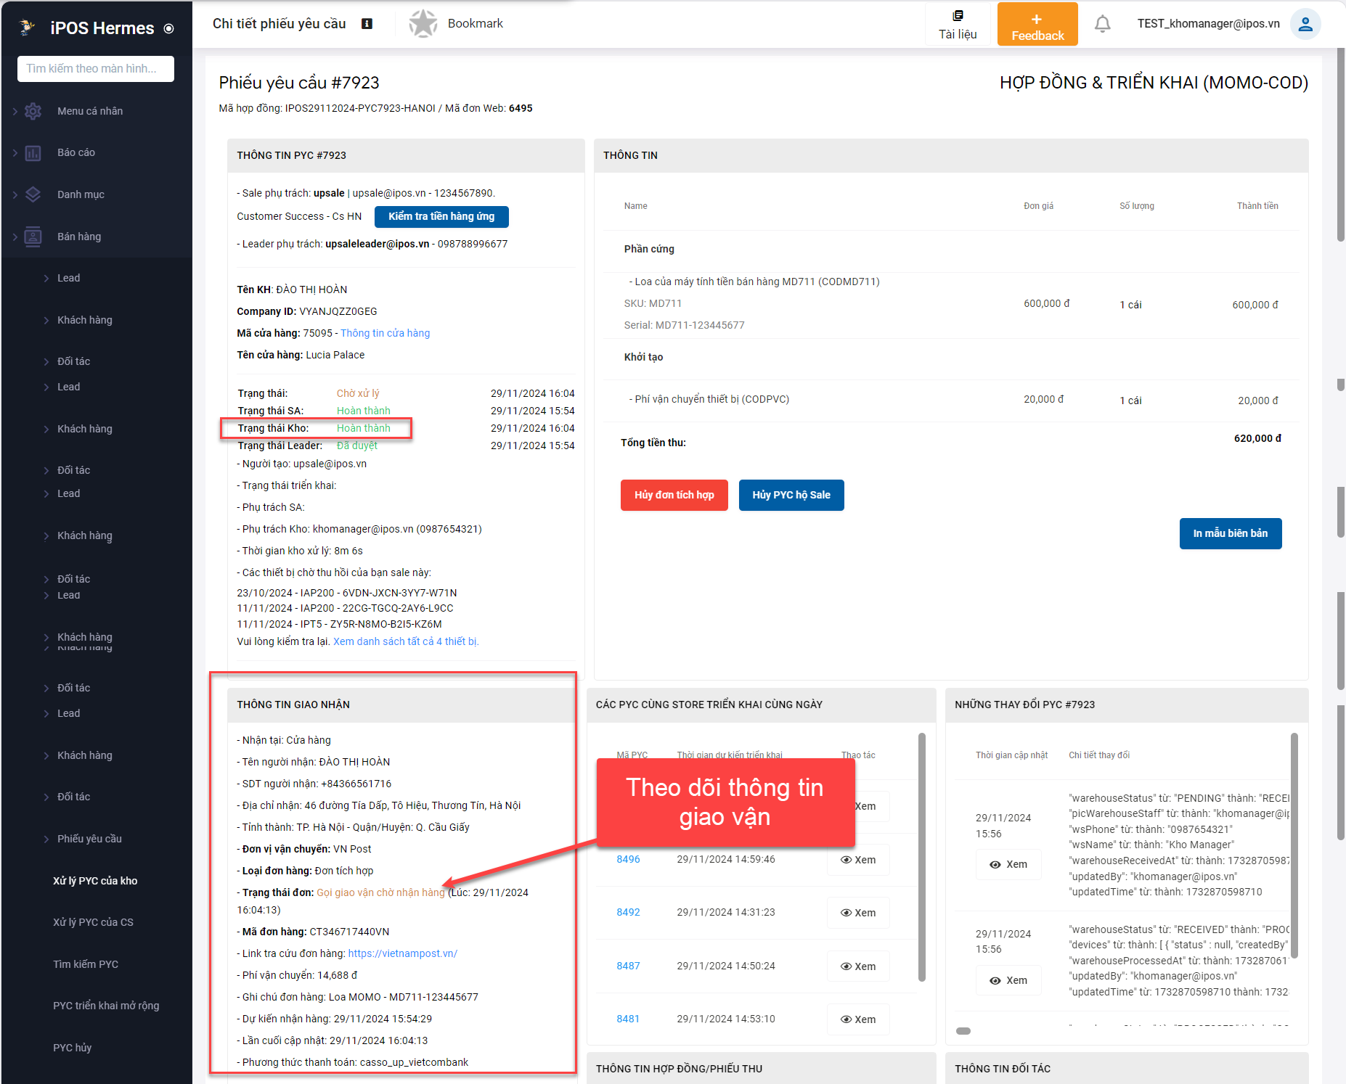Click the horizontal scrollbar in changes panel
The height and width of the screenshot is (1084, 1346).
(963, 1031)
